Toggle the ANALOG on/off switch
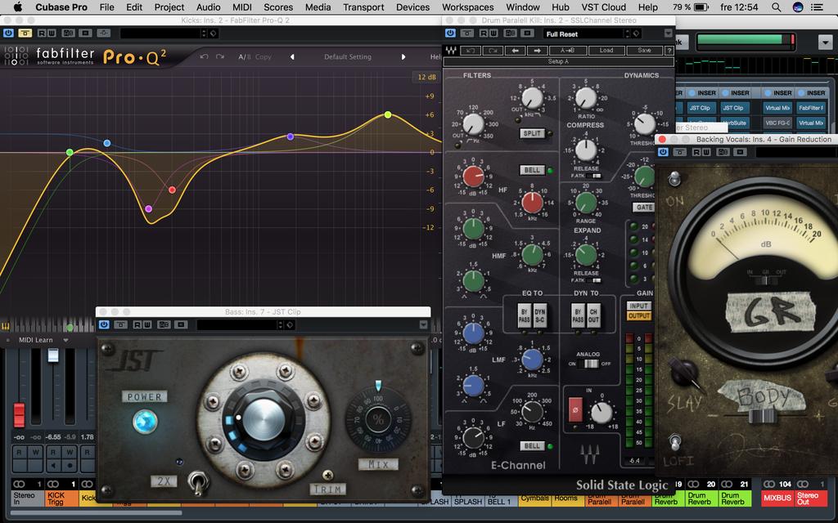 (x=590, y=364)
